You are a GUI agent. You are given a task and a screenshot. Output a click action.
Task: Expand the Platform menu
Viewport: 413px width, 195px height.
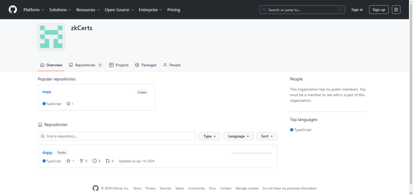pyautogui.click(x=34, y=10)
